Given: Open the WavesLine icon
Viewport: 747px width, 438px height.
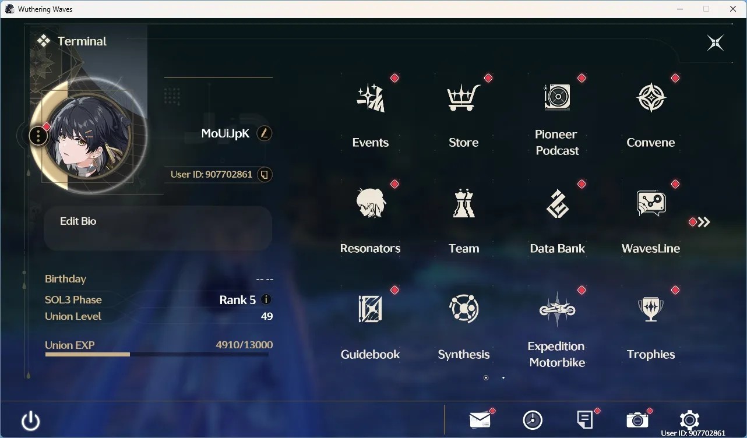Looking at the screenshot, I should tap(651, 203).
